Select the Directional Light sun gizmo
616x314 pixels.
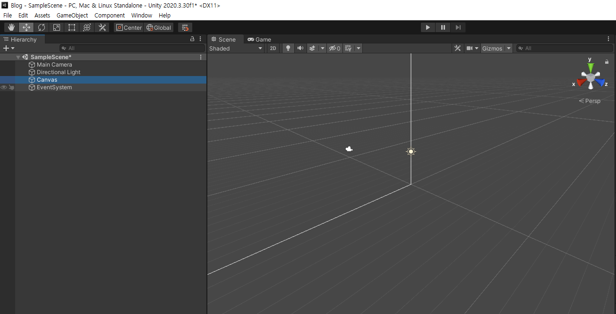pos(411,152)
